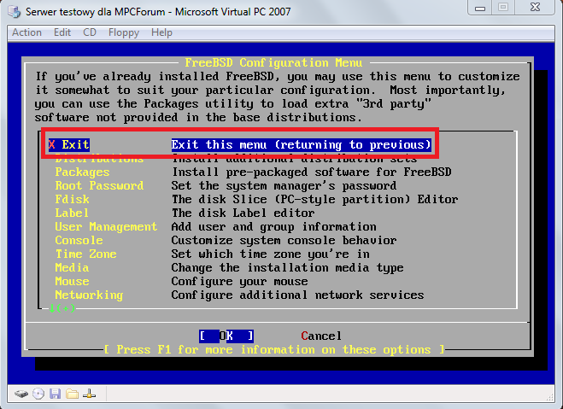
Task: Select the Fdisk entry
Action: click(72, 200)
